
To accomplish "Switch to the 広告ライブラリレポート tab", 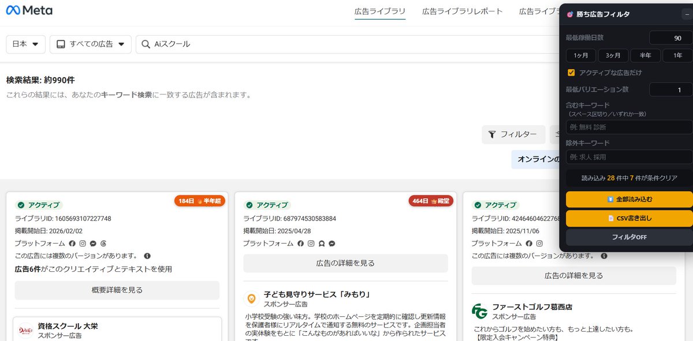I will pyautogui.click(x=463, y=12).
